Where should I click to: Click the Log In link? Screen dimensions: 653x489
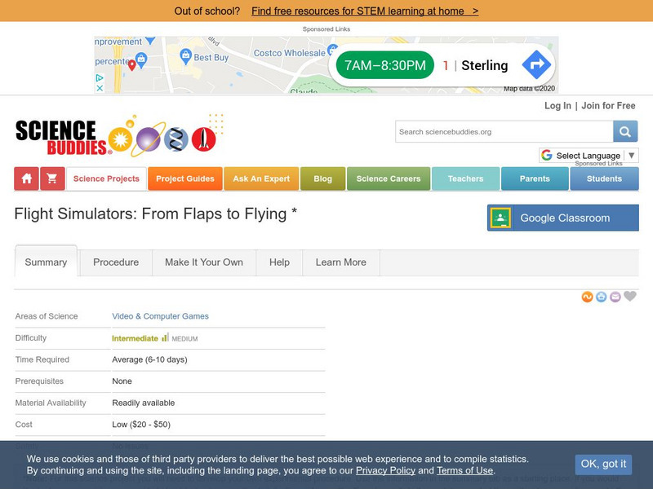pyautogui.click(x=557, y=106)
